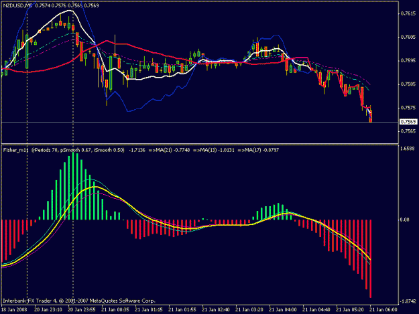Click the 21 Jan 01:15 time label

pyautogui.click(x=149, y=310)
